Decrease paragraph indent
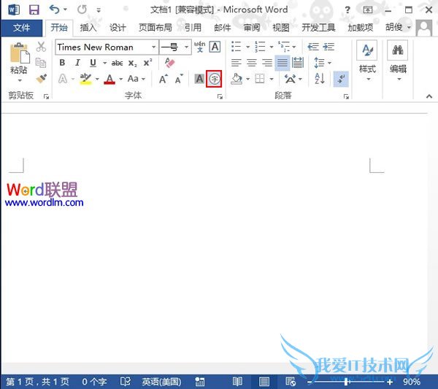This screenshot has width=438, height=389. click(313, 47)
